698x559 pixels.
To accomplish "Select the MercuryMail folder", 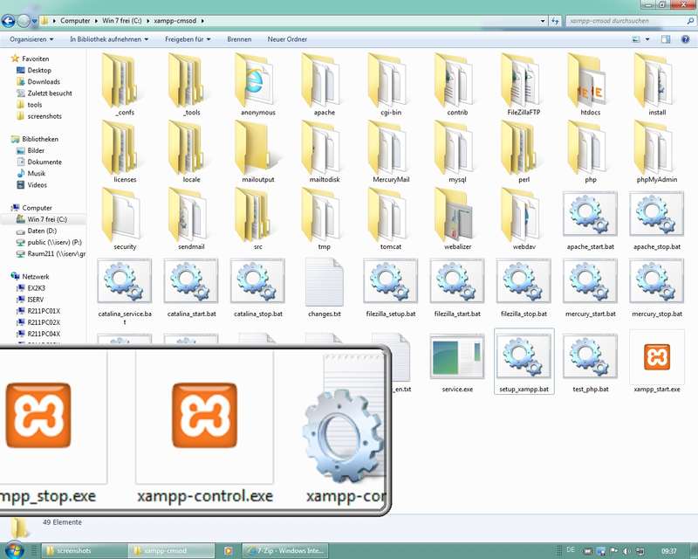I will [x=391, y=152].
